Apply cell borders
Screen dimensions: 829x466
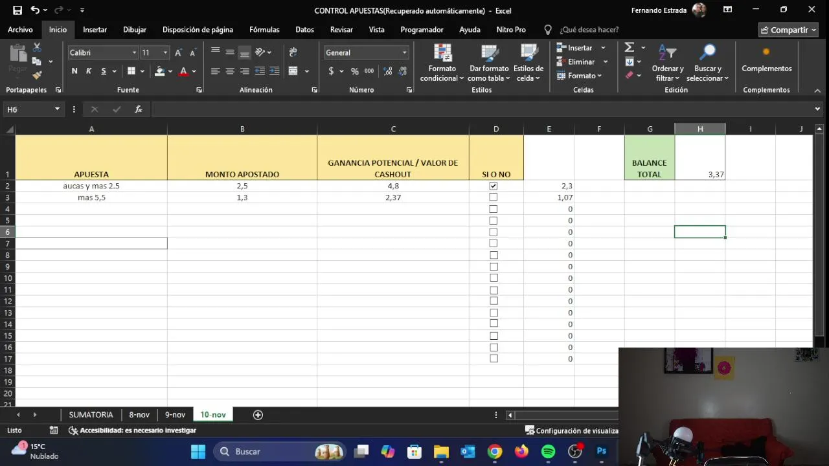[x=131, y=71]
